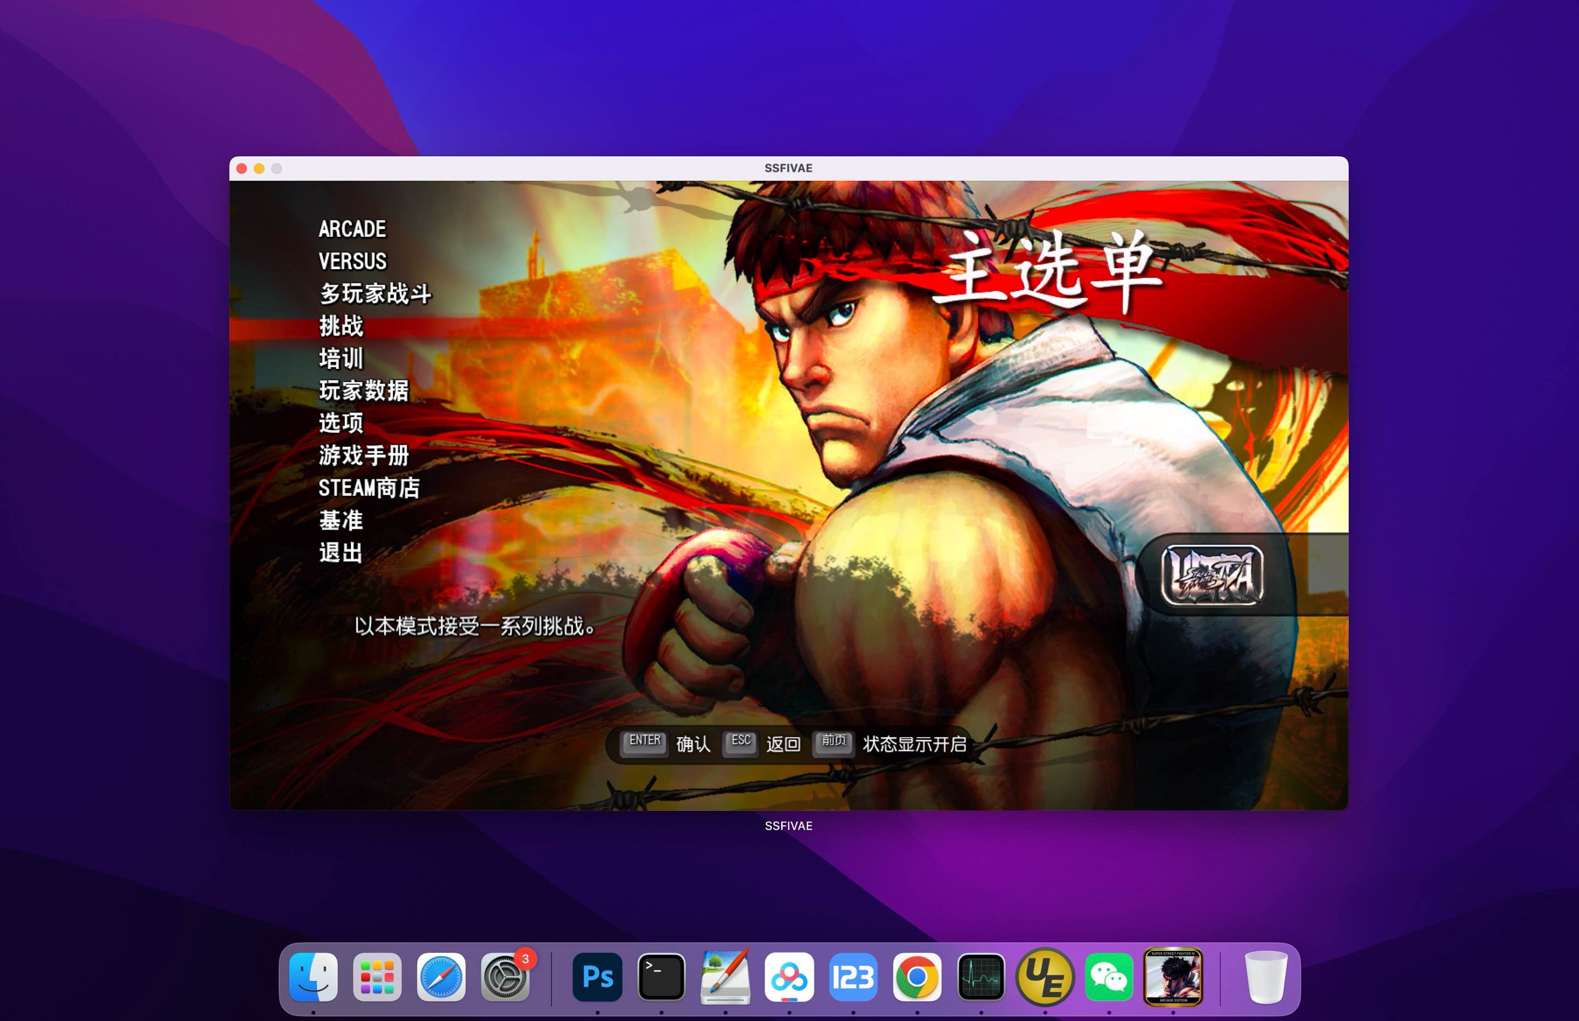Open STEAM商店 store entry
The image size is (1579, 1021).
369,488
